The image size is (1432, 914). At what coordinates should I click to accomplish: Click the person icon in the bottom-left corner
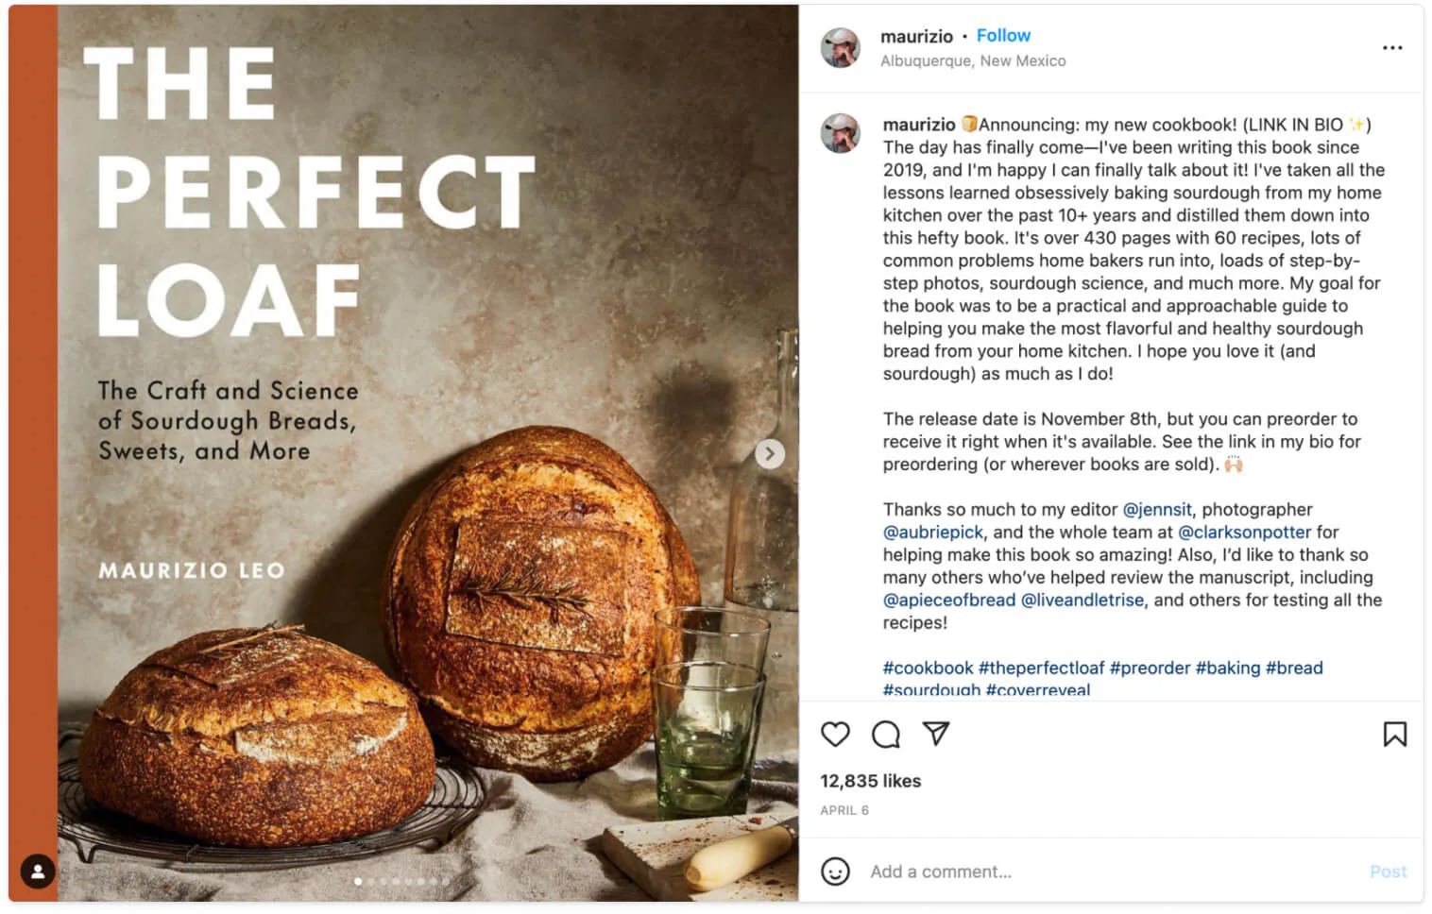click(37, 872)
